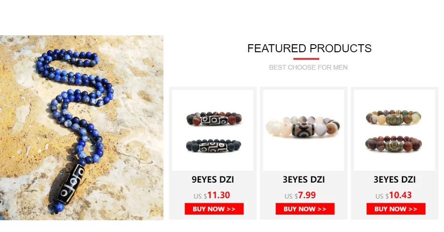Click BUY NOW for the $7.99 bracelet

pos(305,209)
